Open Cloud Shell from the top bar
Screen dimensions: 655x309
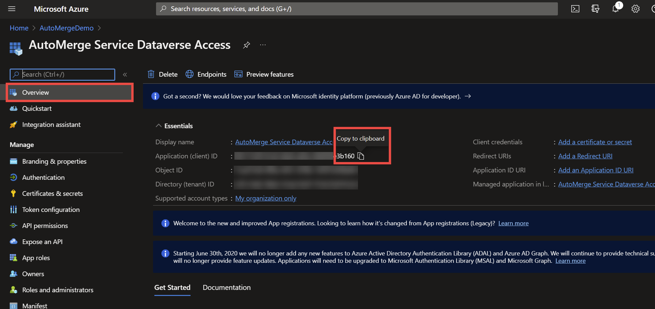click(575, 9)
